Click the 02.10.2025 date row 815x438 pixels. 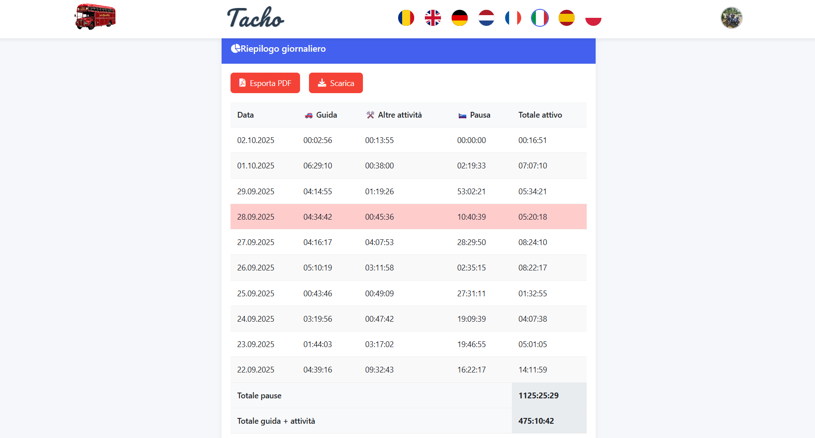pos(255,140)
